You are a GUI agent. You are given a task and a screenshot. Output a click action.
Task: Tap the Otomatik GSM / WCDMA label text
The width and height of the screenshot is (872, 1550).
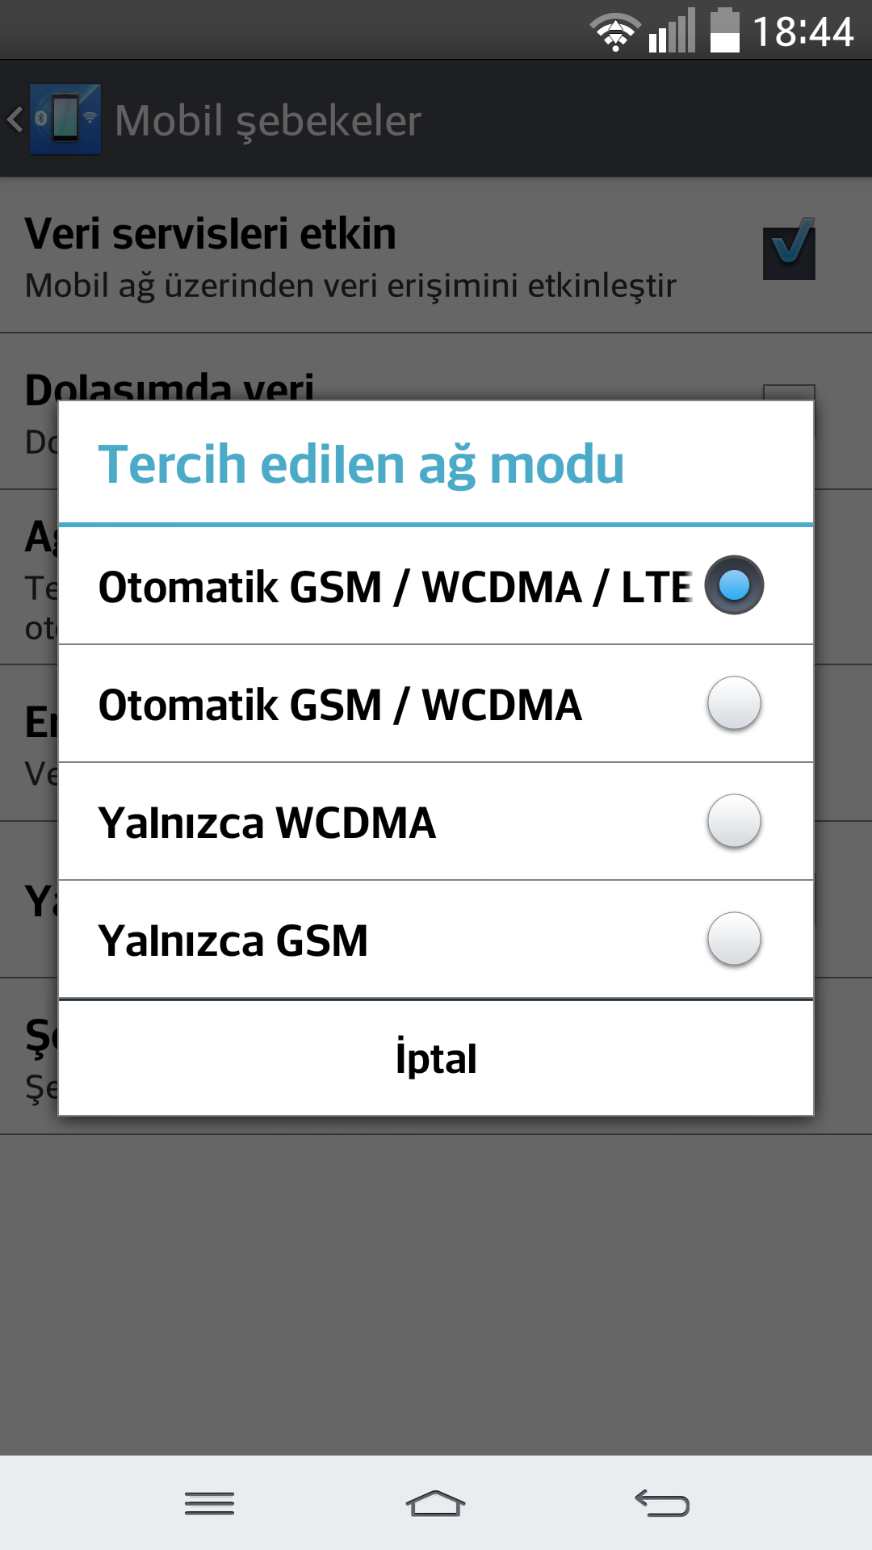tap(340, 706)
